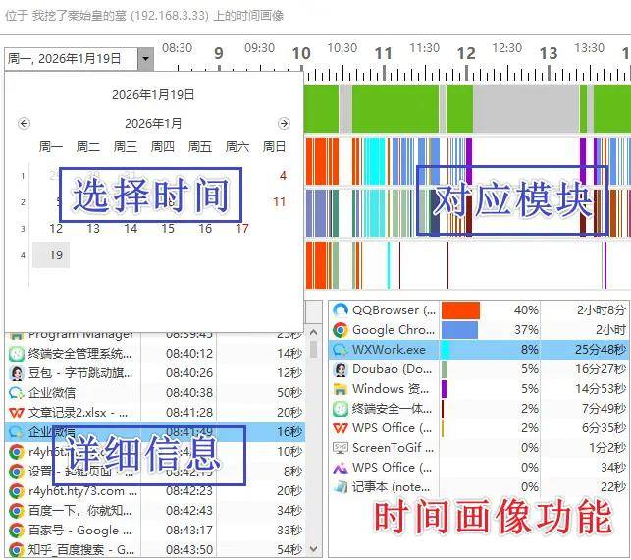Select the 16分27秒 duration cell
This screenshot has height=560, width=631.
601,369
